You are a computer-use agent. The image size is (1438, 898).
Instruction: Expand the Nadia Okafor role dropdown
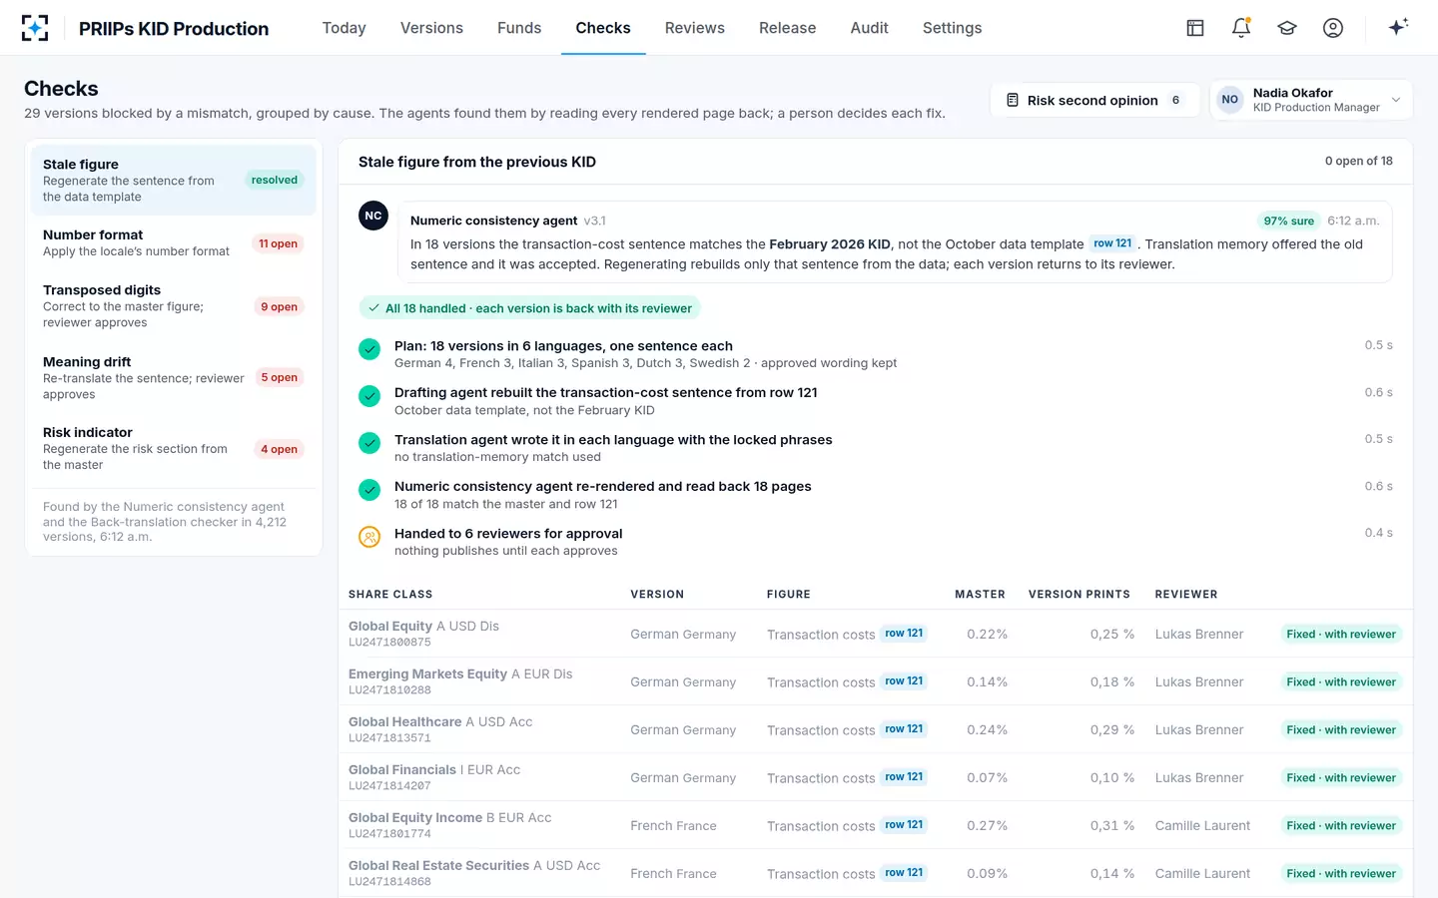coord(1396,100)
